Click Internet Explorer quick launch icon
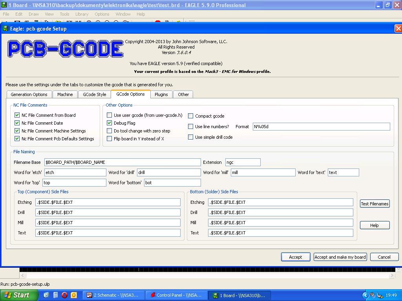 tap(46, 295)
